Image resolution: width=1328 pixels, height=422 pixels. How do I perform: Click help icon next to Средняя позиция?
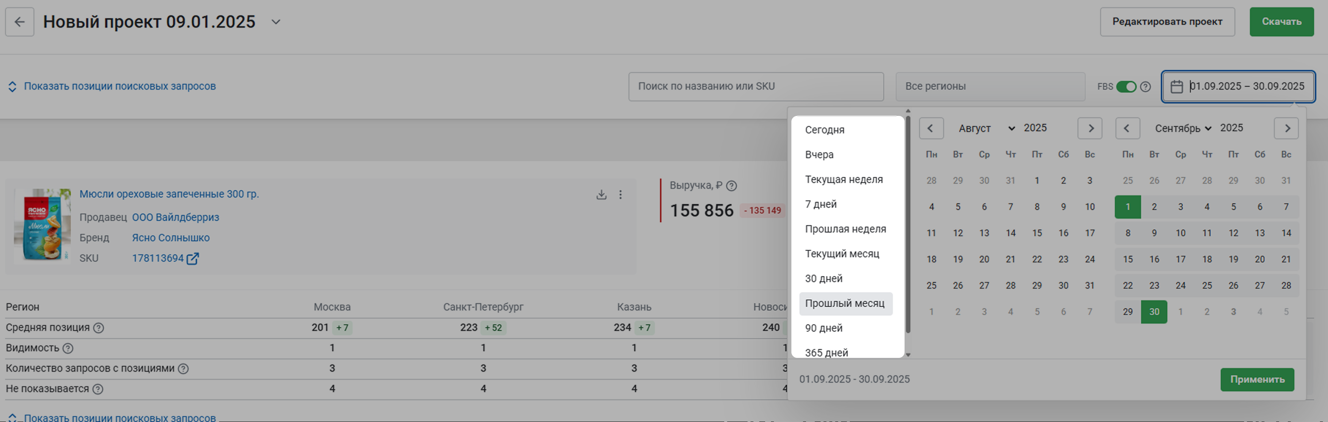click(x=99, y=328)
